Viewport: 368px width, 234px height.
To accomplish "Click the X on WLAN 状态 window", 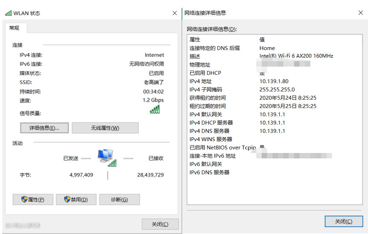I will click(x=175, y=13).
